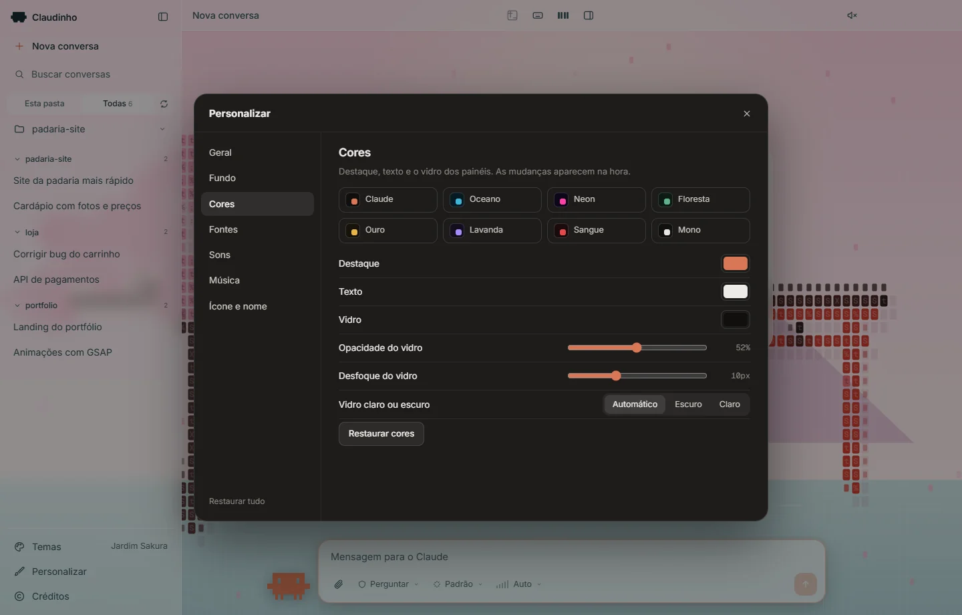
Task: Click the refresh conversations icon
Action: click(164, 104)
